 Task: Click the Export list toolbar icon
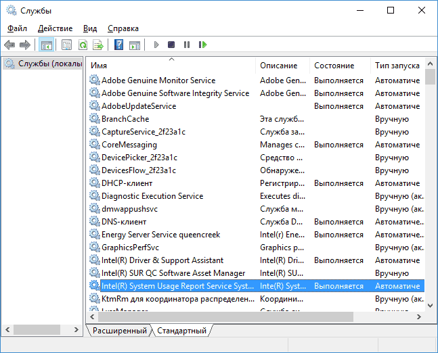coord(98,45)
